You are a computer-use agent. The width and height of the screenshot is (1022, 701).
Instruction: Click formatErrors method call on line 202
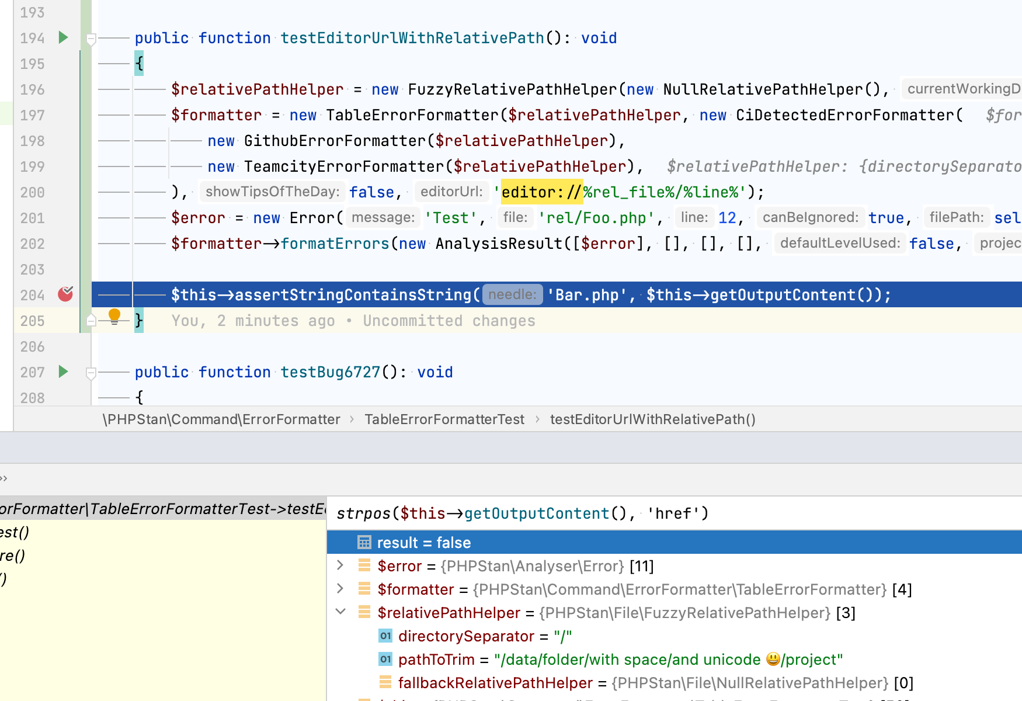(x=335, y=244)
